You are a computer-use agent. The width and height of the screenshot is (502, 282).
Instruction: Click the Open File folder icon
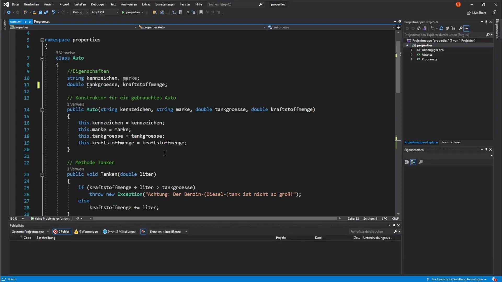(x=34, y=12)
